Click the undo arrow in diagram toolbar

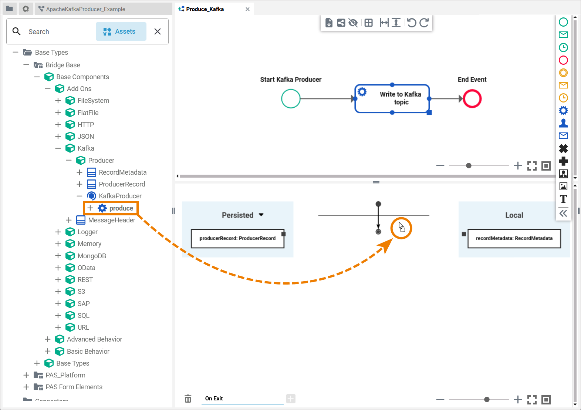click(412, 23)
